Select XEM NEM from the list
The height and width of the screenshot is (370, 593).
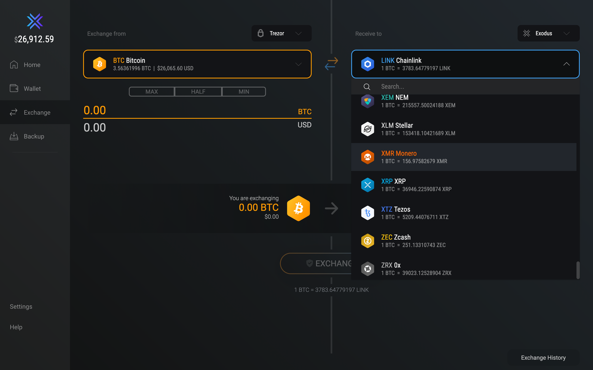464,101
